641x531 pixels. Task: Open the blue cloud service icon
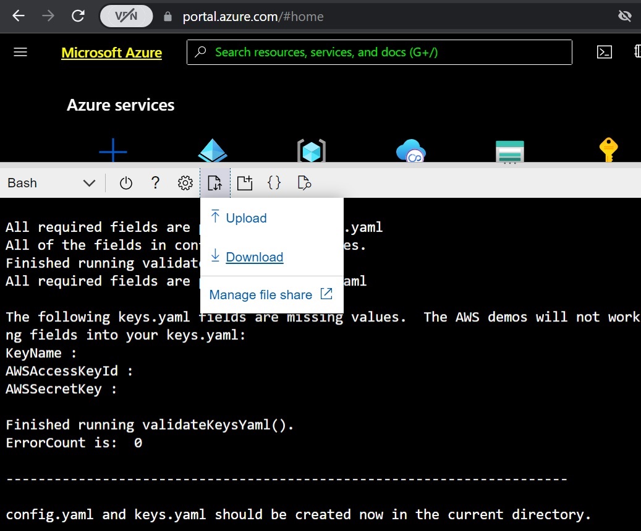point(411,151)
